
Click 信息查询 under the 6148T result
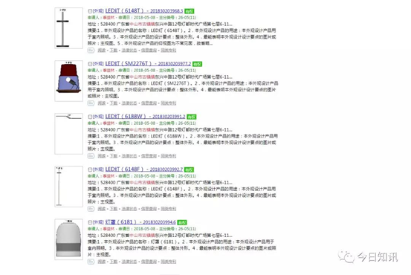click(x=149, y=50)
